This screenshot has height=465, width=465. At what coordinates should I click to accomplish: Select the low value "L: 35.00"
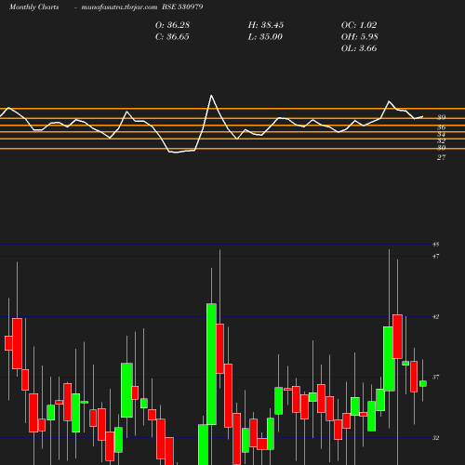pyautogui.click(x=265, y=37)
